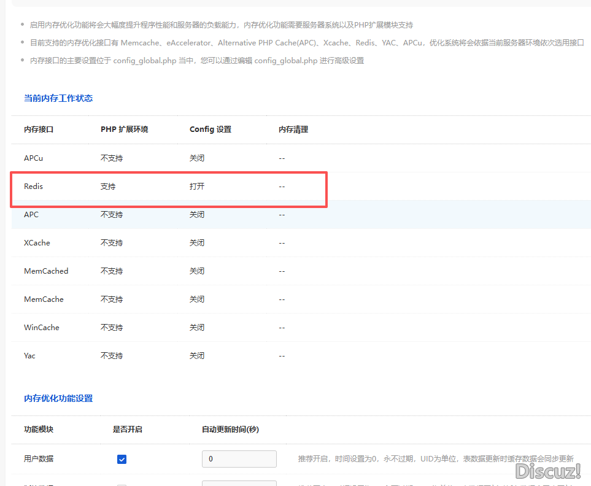Click the 当前内存工作状态 section heading
Screen dimensions: 591x486
[x=58, y=98]
